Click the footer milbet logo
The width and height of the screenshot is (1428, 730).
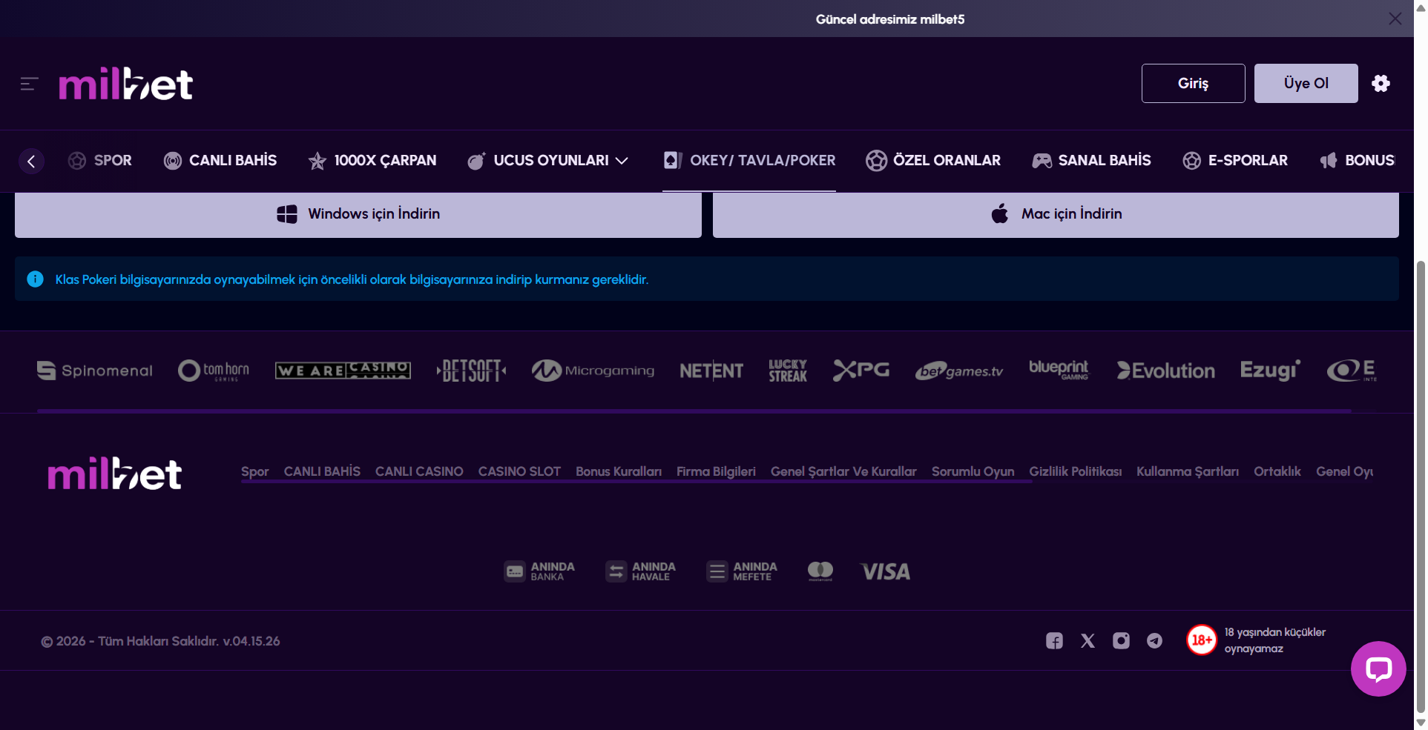coord(115,474)
